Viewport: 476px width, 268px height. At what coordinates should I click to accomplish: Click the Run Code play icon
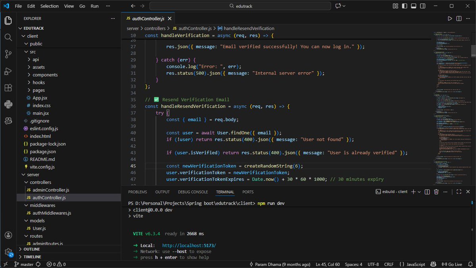click(x=450, y=19)
